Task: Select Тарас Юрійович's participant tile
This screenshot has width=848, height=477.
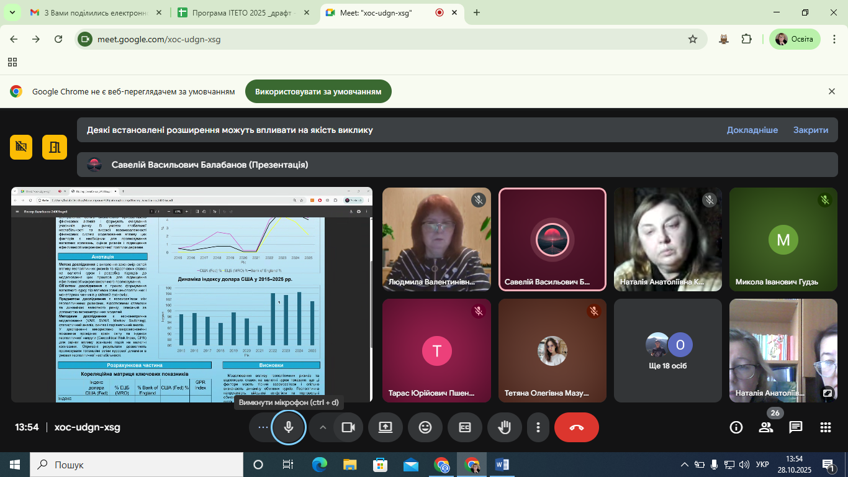Action: coord(436,351)
